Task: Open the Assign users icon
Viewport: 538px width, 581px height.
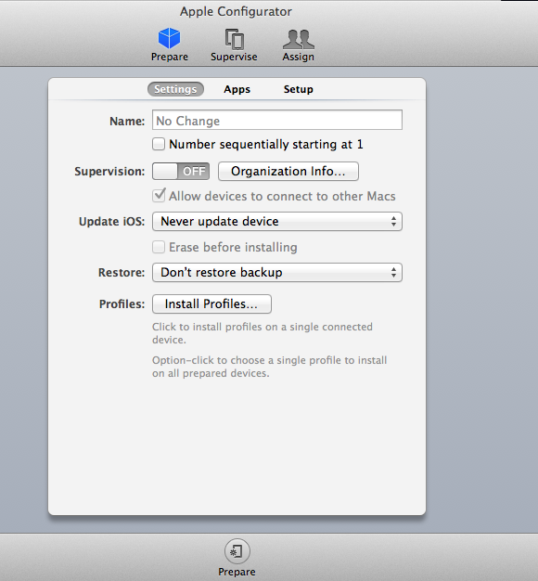Action: click(299, 39)
